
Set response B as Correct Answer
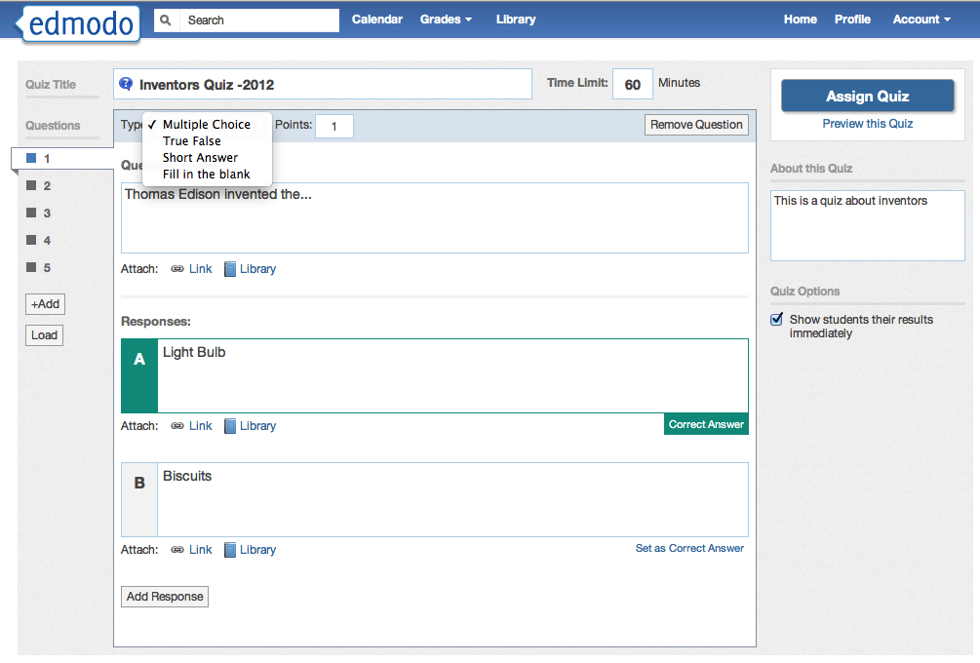pyautogui.click(x=689, y=548)
